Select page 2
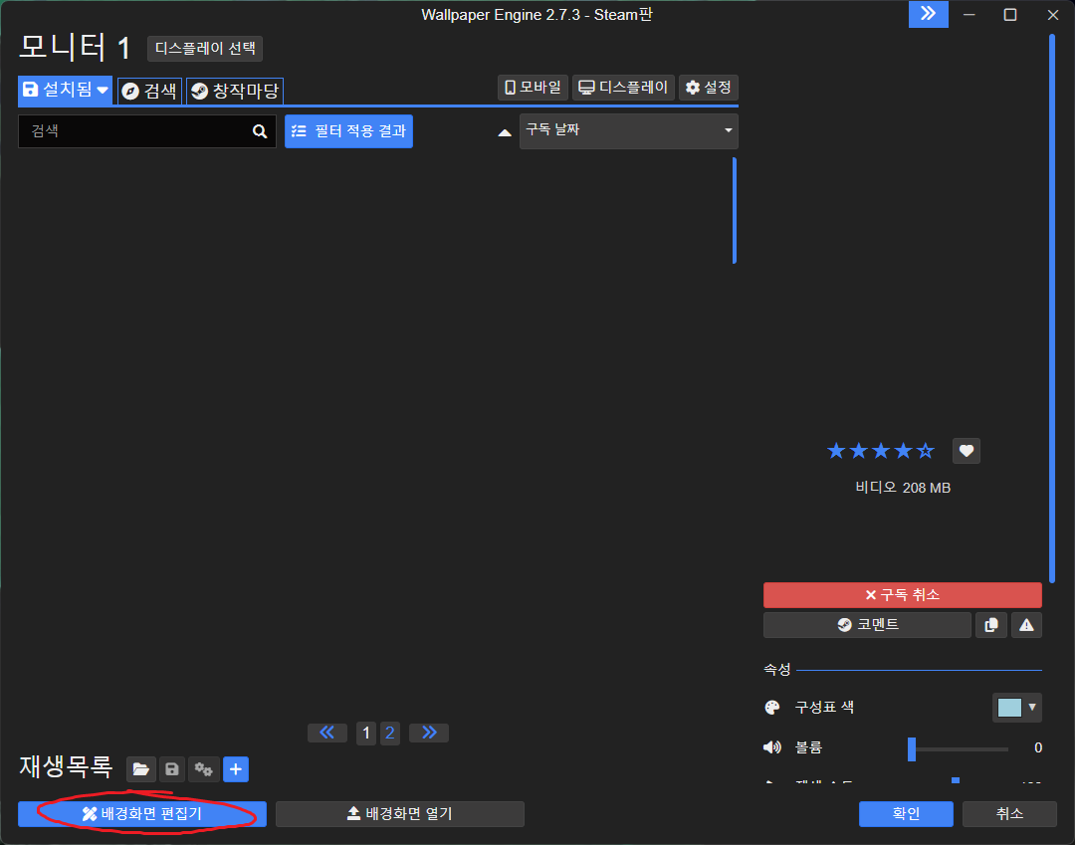 [390, 734]
